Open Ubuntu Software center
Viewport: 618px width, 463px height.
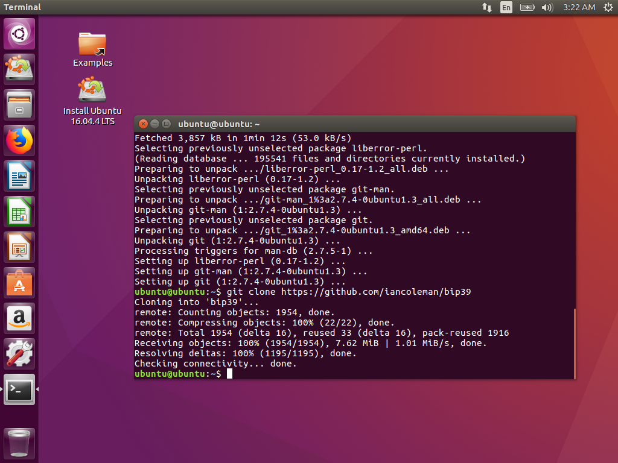(x=19, y=283)
